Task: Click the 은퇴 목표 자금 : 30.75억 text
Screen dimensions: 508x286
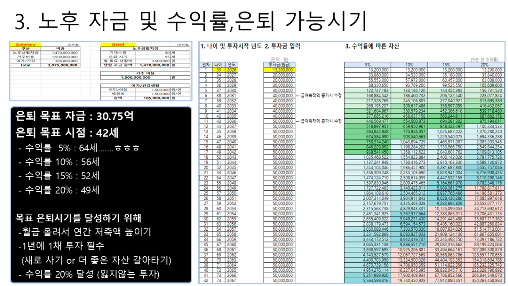Action: click(74, 117)
